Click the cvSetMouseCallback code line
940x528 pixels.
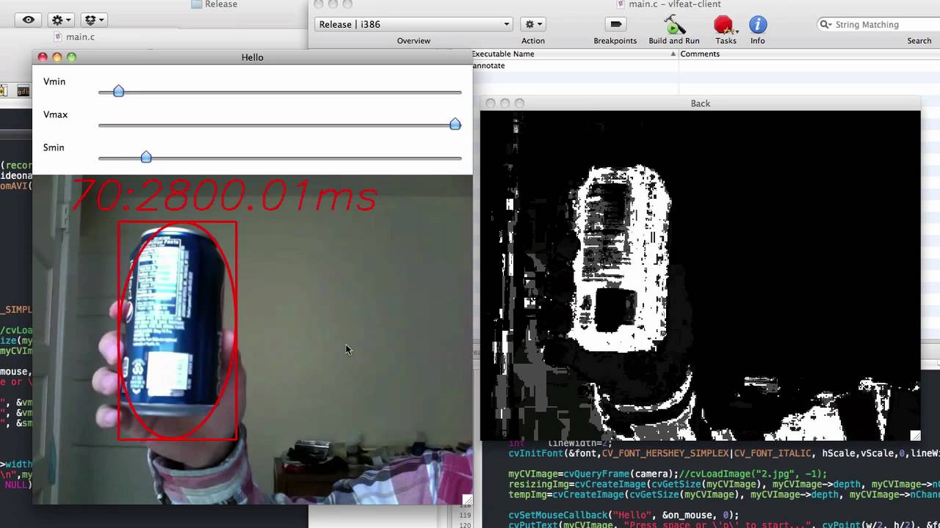[x=623, y=515]
